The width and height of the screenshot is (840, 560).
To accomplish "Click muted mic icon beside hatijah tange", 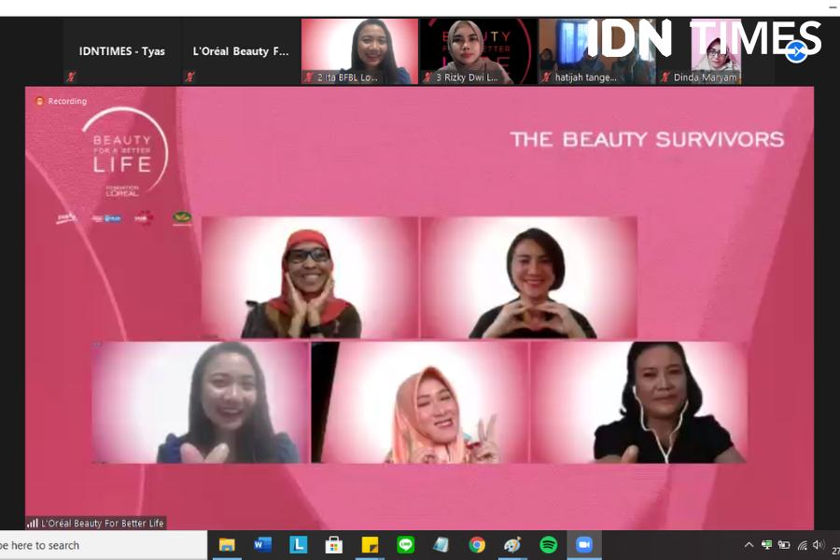I will click(546, 77).
